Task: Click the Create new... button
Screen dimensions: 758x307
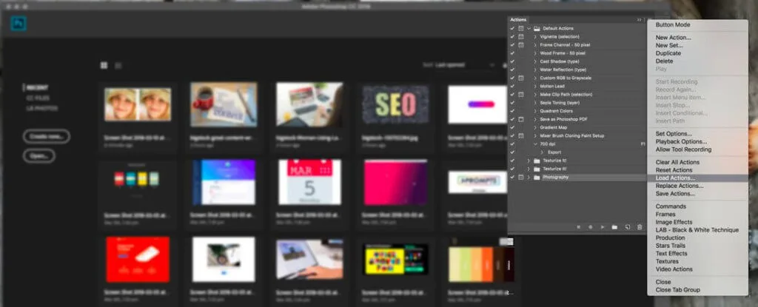Action: [x=46, y=136]
